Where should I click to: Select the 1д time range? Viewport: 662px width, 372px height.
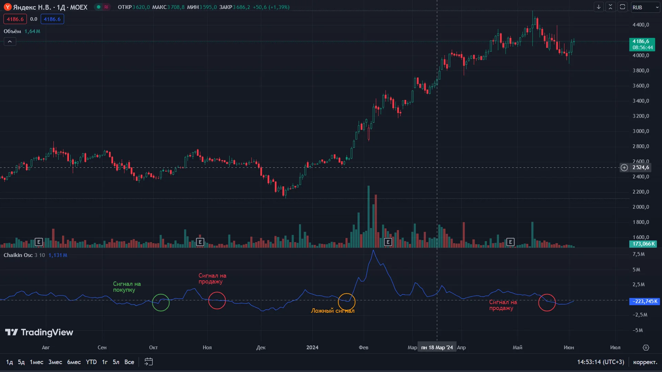[x=9, y=362]
